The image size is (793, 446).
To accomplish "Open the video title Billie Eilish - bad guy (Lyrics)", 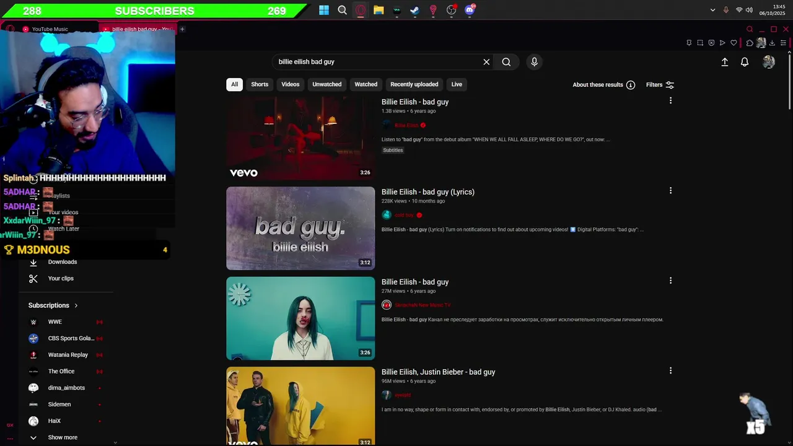I will [428, 192].
